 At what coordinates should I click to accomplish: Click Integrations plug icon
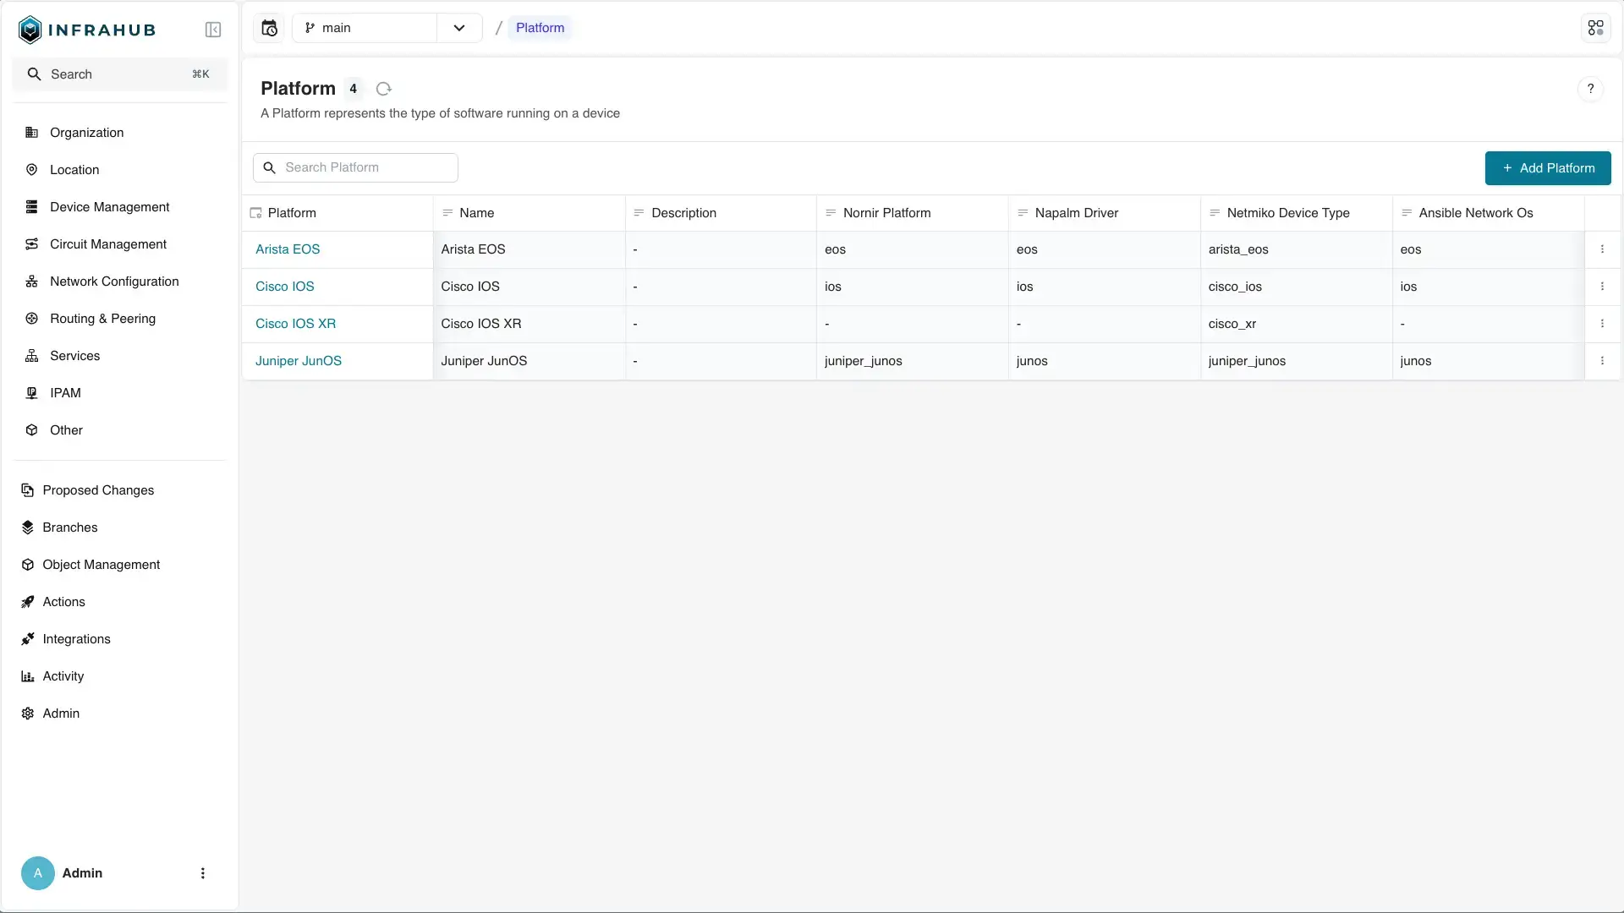[x=28, y=639]
